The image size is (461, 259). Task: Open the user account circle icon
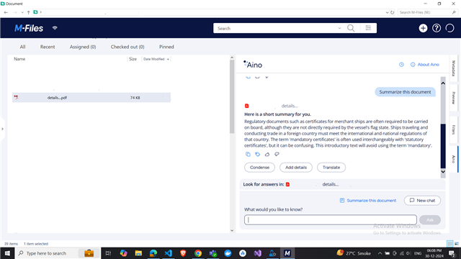449,28
